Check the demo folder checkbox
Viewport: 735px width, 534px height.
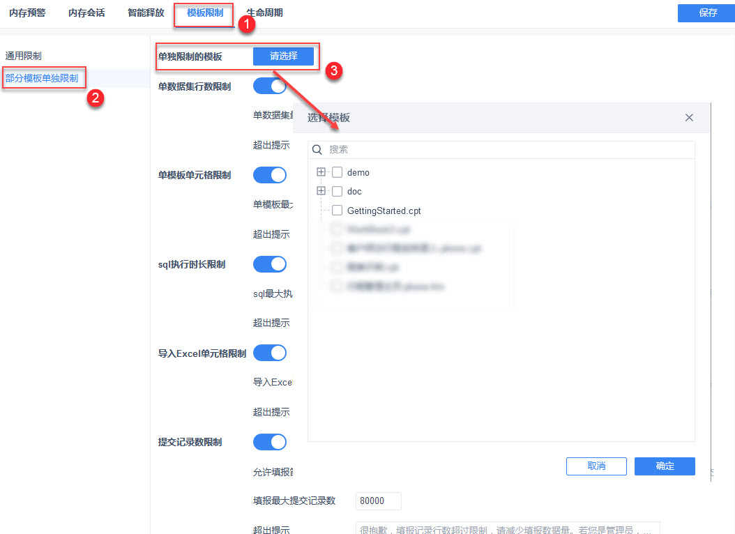(x=337, y=172)
